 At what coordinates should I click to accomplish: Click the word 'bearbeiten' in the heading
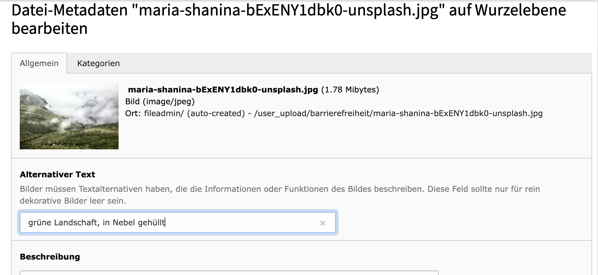click(50, 28)
